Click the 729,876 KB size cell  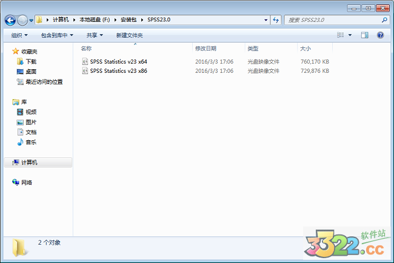pyautogui.click(x=315, y=71)
